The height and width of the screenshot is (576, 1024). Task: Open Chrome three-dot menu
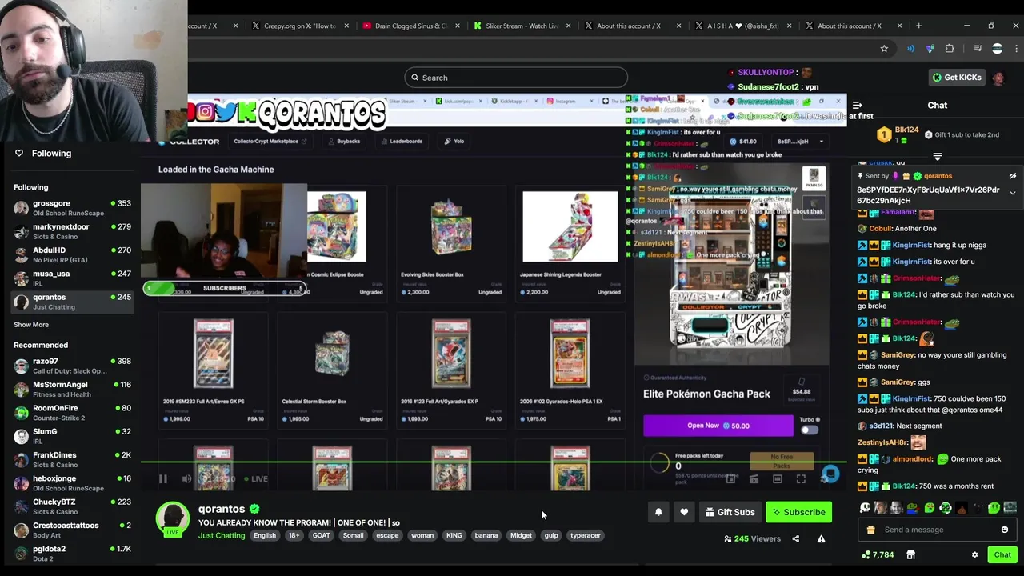pos(1017,49)
